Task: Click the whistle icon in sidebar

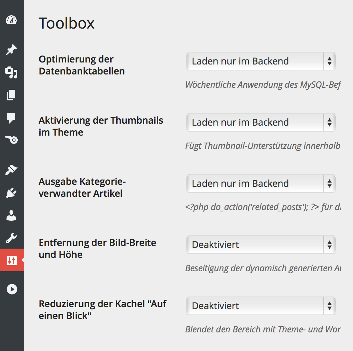Action: coord(12,140)
